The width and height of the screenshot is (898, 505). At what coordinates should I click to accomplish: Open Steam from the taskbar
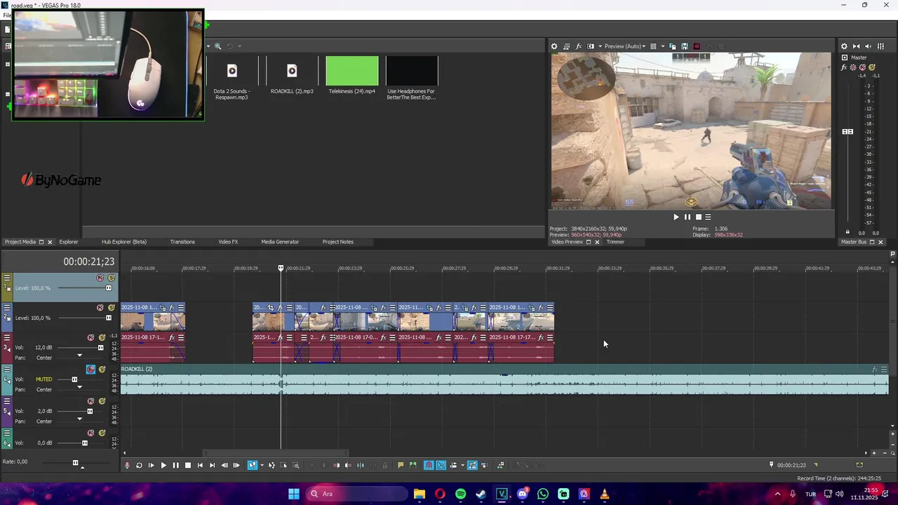pyautogui.click(x=481, y=494)
